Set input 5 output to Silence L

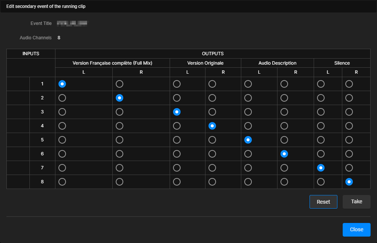tap(321, 140)
